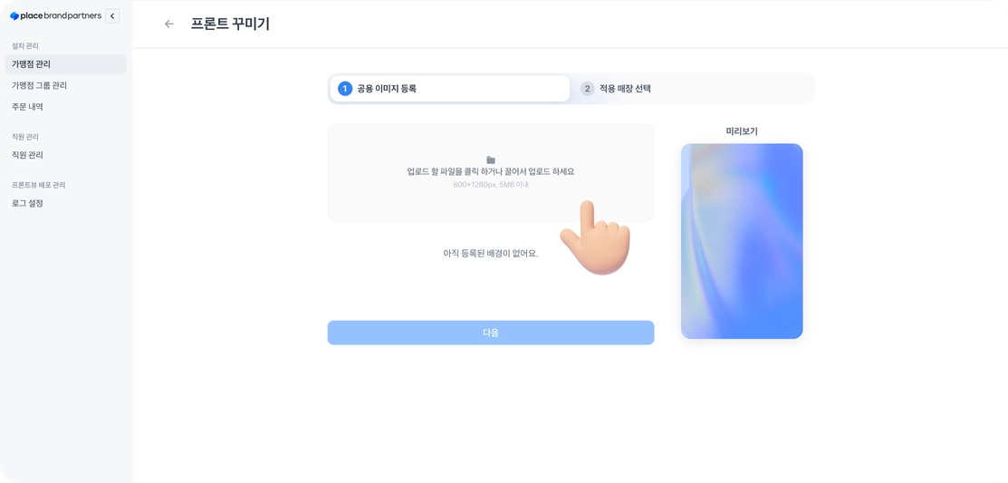
Task: Click the place brand partners logo
Action: 55,16
